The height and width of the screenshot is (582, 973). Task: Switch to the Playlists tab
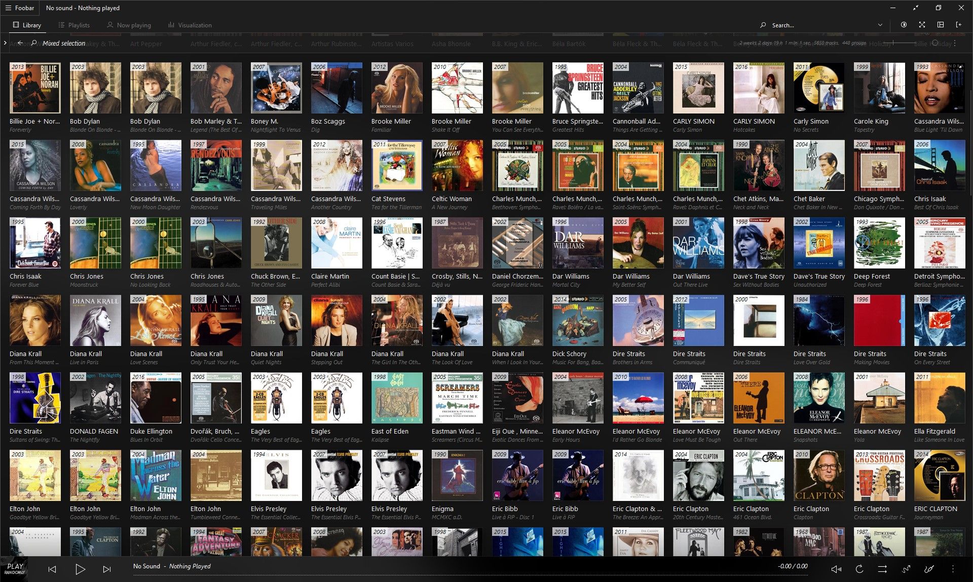[73, 25]
